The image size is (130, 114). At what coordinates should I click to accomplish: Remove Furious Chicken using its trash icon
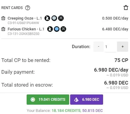(x=3, y=29)
